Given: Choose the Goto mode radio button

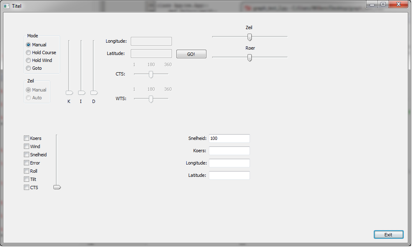Looking at the screenshot, I should tap(28, 68).
